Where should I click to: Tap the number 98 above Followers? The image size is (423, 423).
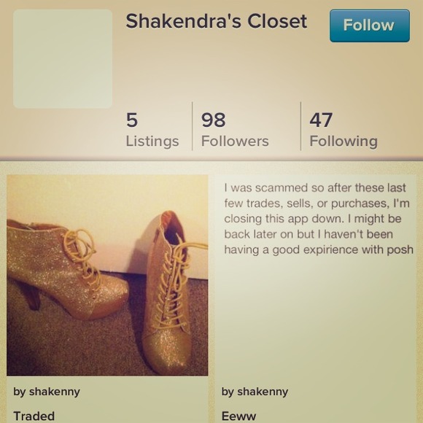[x=214, y=120]
